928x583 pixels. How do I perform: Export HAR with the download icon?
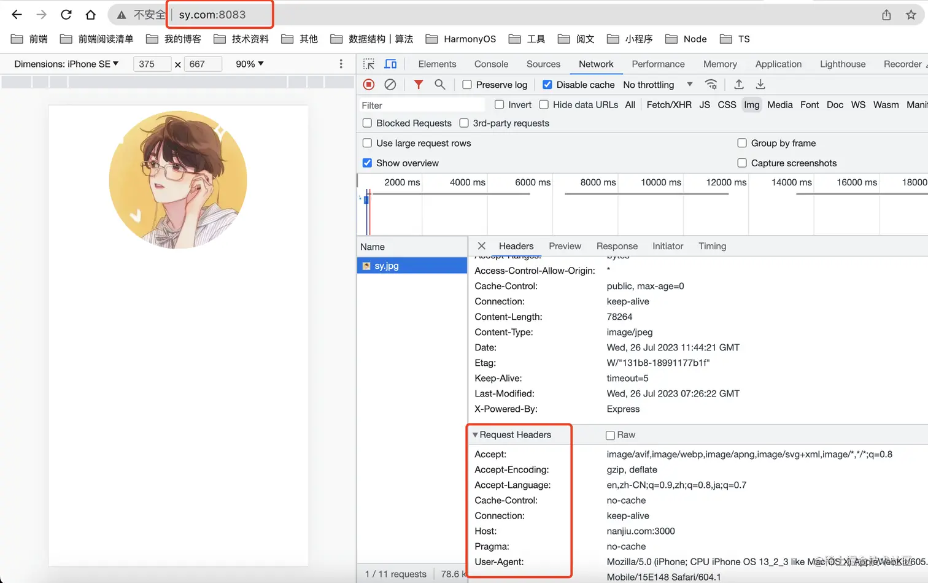(760, 85)
